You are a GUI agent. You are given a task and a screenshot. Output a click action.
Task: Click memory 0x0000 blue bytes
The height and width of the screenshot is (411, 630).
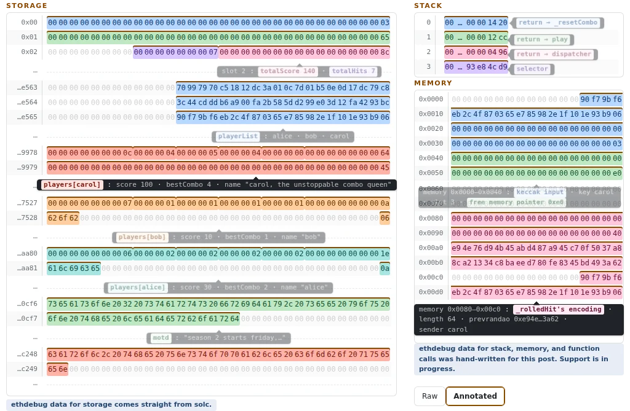coord(601,100)
